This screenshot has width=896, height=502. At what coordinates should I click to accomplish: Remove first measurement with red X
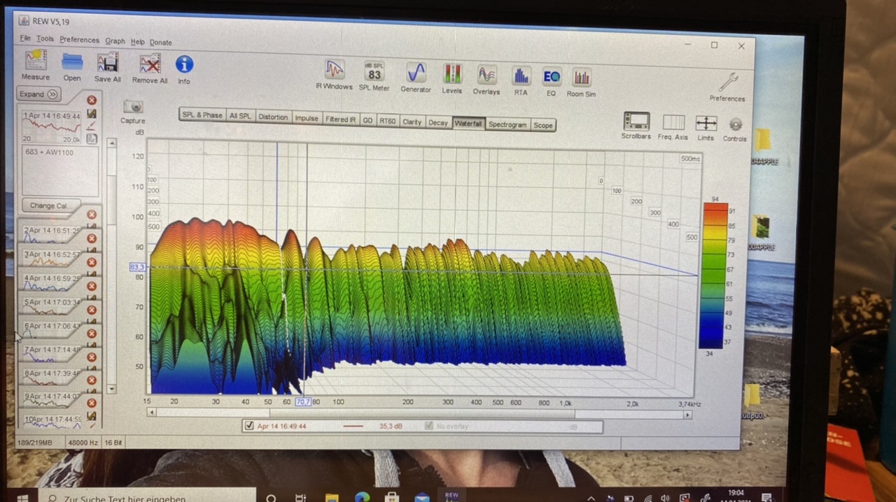92,100
